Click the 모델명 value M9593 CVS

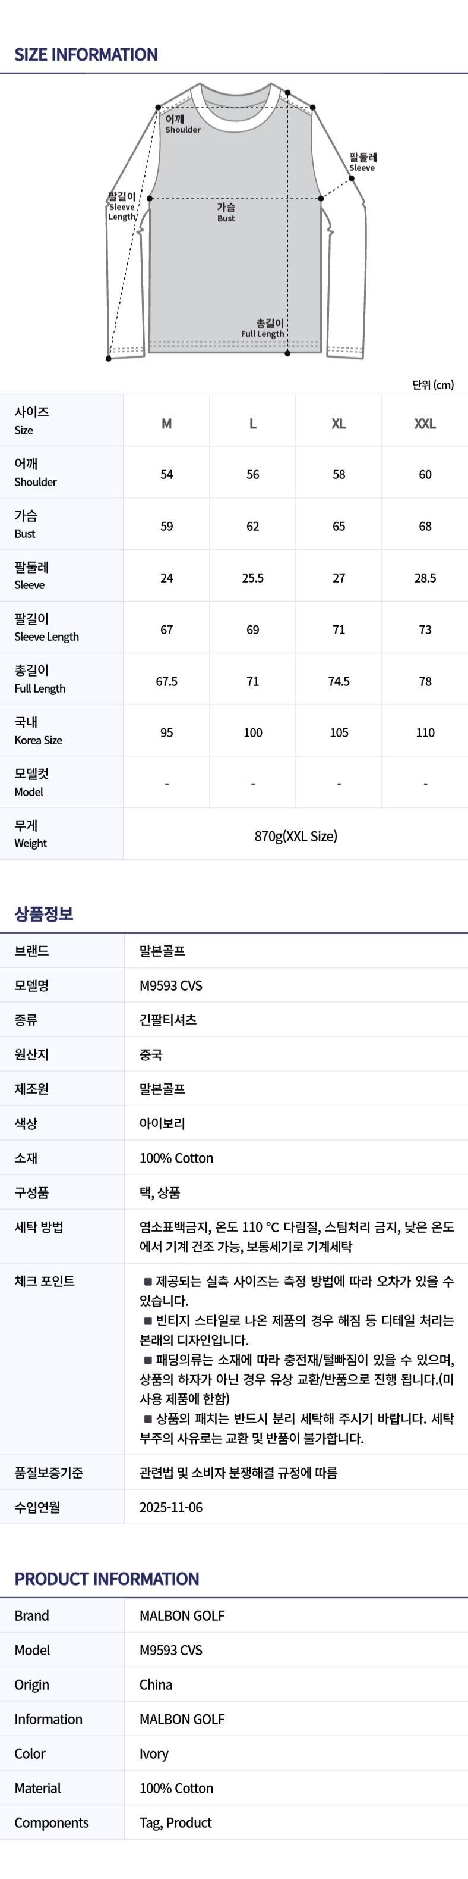[171, 985]
